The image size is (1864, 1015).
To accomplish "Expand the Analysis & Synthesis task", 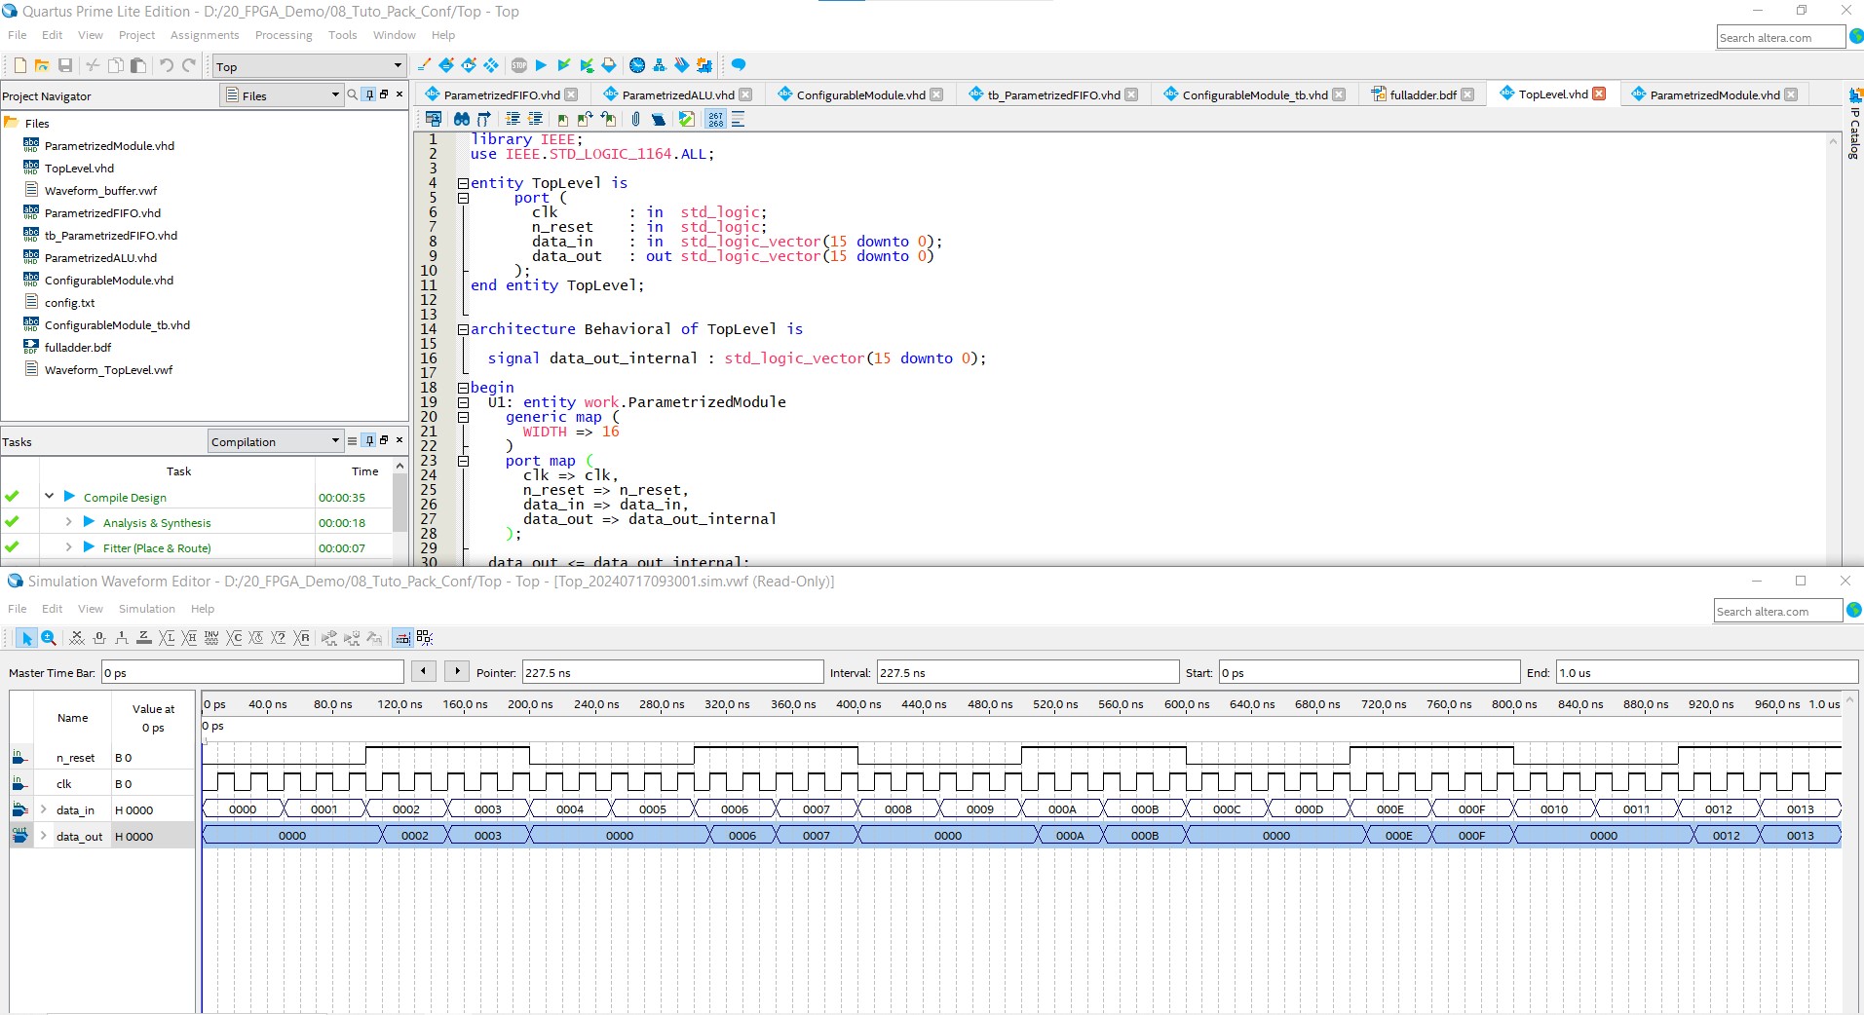I will point(68,522).
